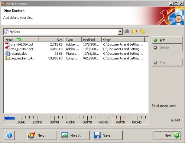The width and height of the screenshot is (185, 143).
Task: Proceed with the Next button
Action: point(167,135)
